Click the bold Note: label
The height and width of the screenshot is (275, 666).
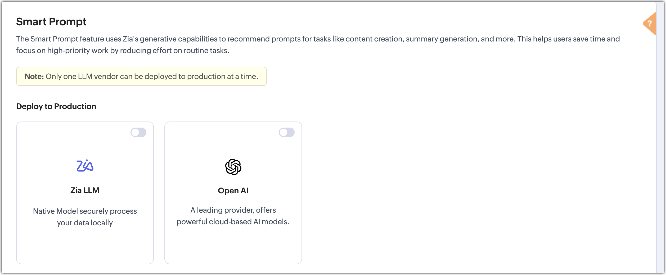[34, 77]
